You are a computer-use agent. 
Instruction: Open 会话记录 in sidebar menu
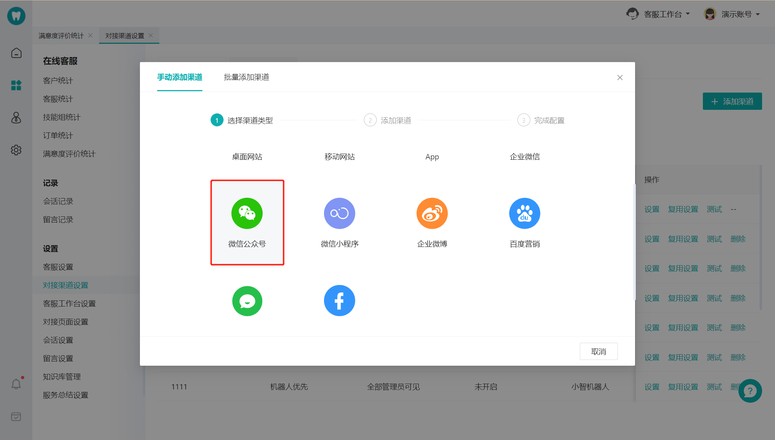[58, 201]
